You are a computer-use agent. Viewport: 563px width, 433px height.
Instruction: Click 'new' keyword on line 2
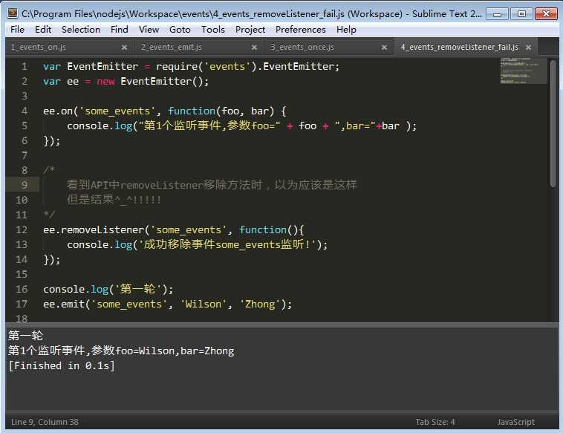(x=105, y=82)
